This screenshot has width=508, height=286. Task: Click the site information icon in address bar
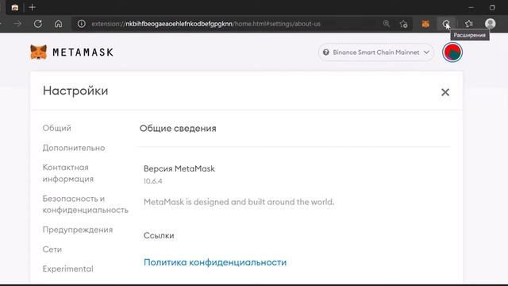click(x=81, y=24)
